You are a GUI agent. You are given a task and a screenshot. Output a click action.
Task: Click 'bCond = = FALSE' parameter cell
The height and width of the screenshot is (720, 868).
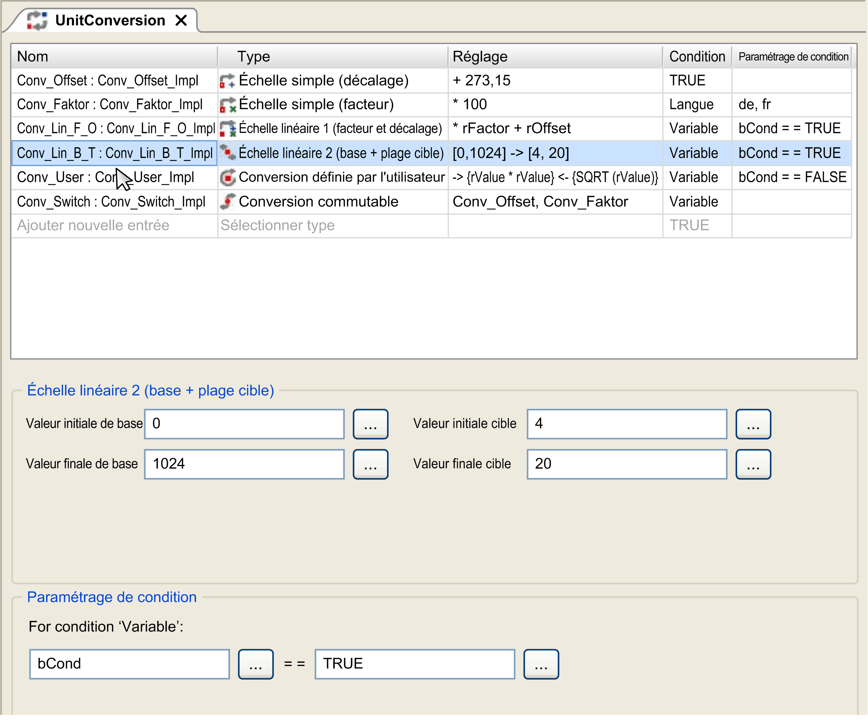pyautogui.click(x=792, y=177)
